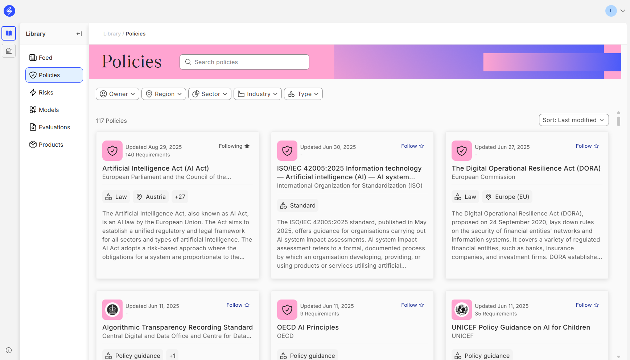Click the info icon at bottom left

[9, 350]
